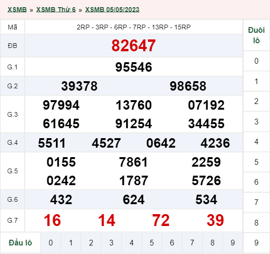Select digit 8 in Đuôi lô column

[256, 223]
